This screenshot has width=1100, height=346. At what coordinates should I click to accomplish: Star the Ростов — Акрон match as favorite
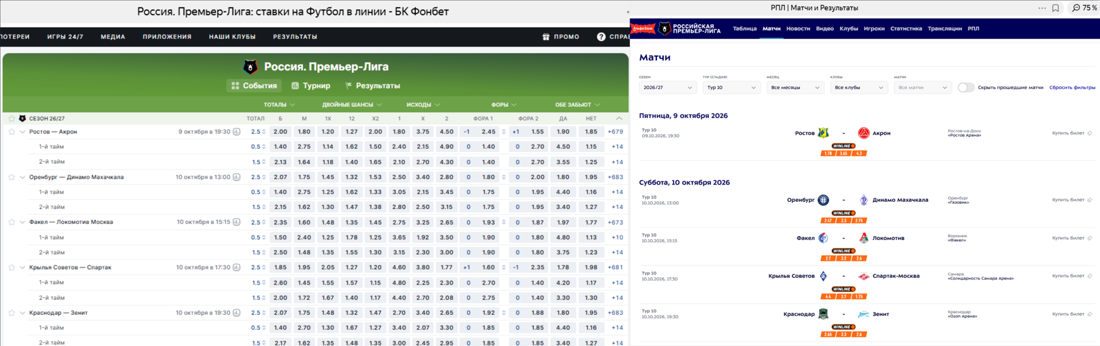[x=12, y=132]
